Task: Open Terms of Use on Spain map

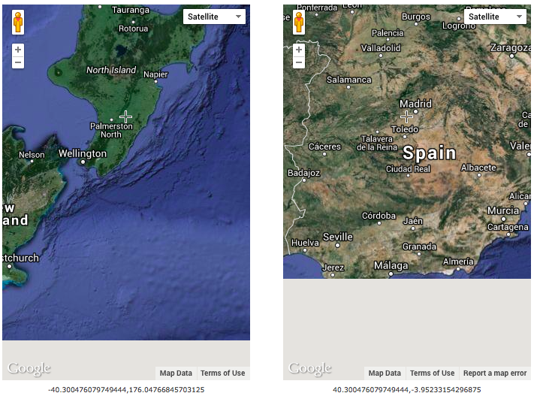Action: 432,373
